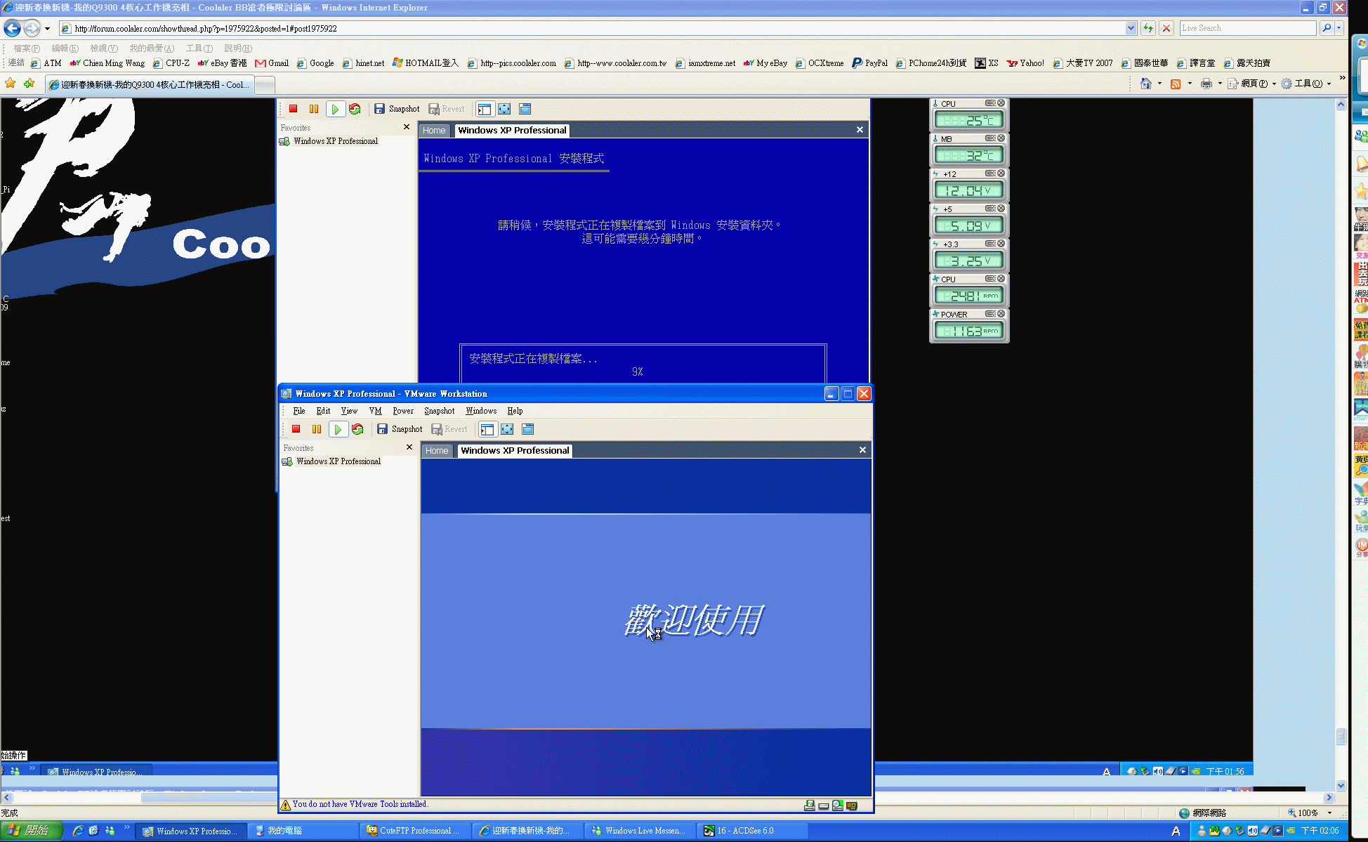Click the floppy device icon in VMware status bar
The height and width of the screenshot is (842, 1368).
tap(810, 805)
